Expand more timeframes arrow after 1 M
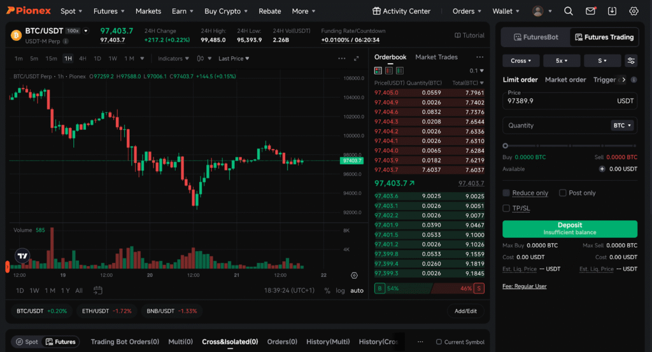652x352 pixels. (x=142, y=59)
